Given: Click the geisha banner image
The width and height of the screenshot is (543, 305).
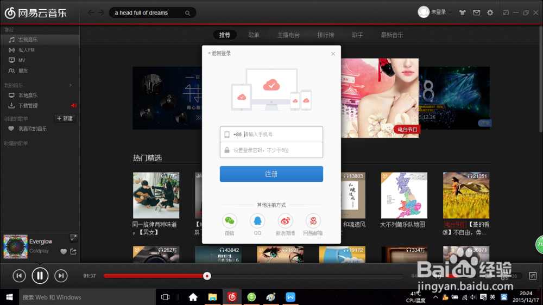Looking at the screenshot, I should pyautogui.click(x=380, y=98).
